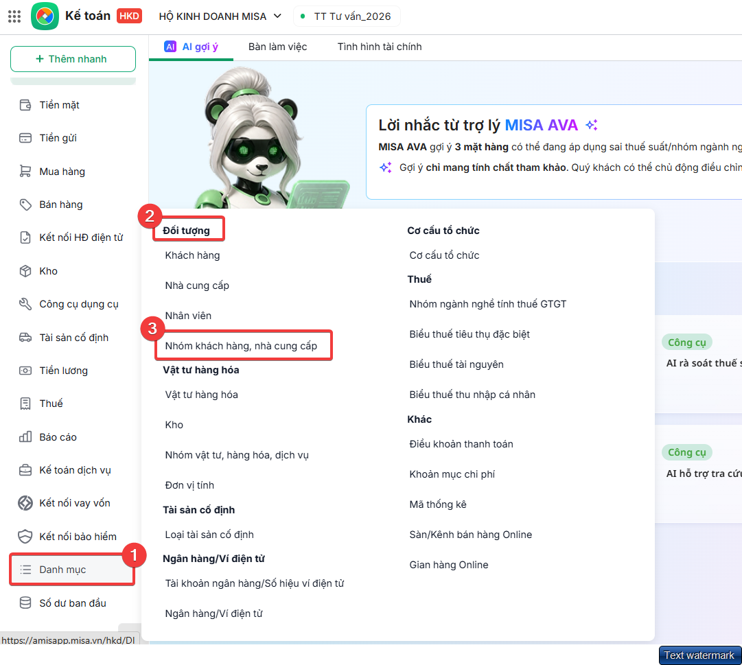Select Khách hàng in Đối tượng menu

[193, 255]
